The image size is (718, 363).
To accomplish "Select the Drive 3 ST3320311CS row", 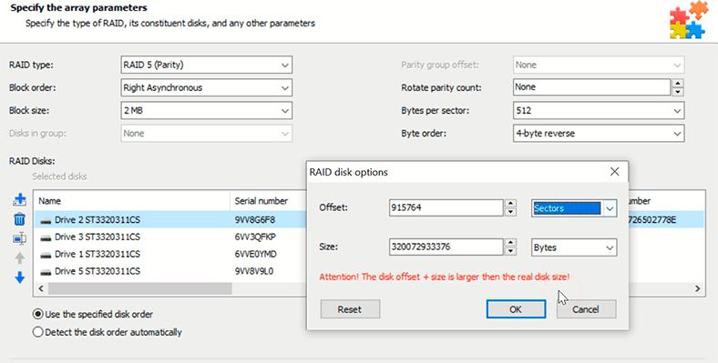I will (x=170, y=237).
